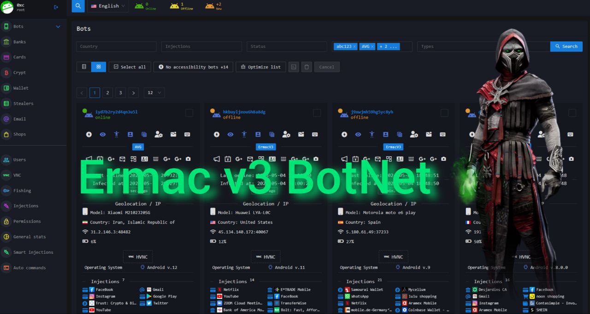
Task: Click the lightning bolt icon on the j9xwjmh59hg5yc8yh card
Action: pos(344,134)
